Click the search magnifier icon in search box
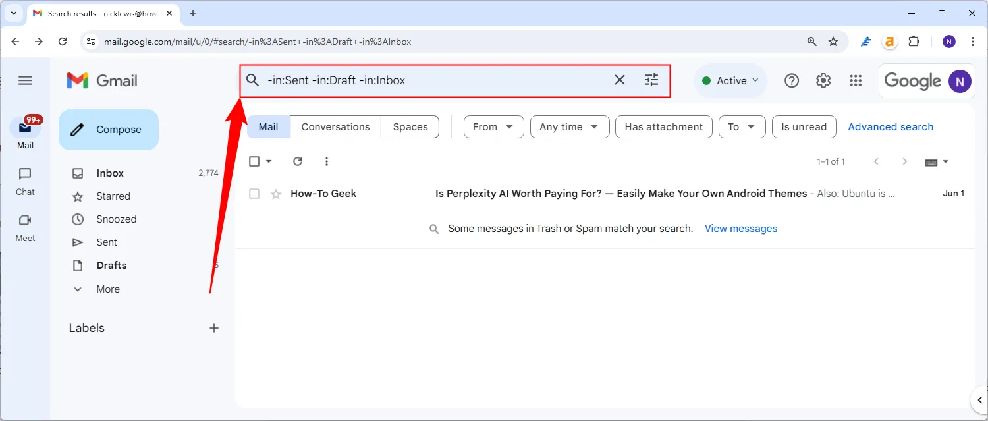 tap(253, 80)
